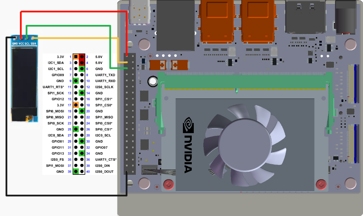The image size is (363, 216).
Task: Click the red pin 2 5.0V square
Action: coord(82,57)
